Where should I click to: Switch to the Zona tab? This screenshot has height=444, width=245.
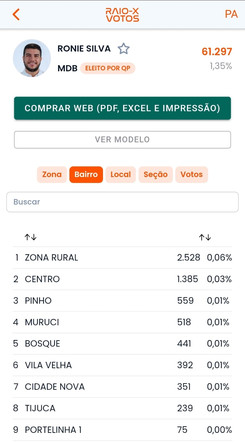pyautogui.click(x=52, y=175)
